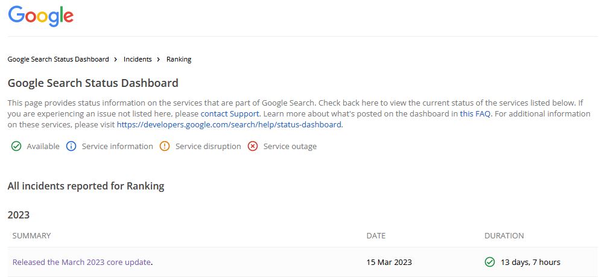Select the Ranking breadcrumb item
This screenshot has width=599, height=277.
(179, 59)
